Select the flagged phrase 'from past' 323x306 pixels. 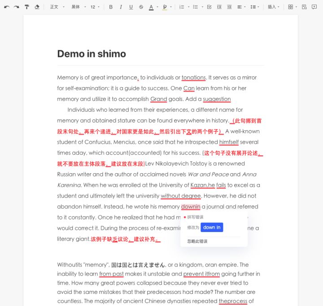(x=111, y=274)
